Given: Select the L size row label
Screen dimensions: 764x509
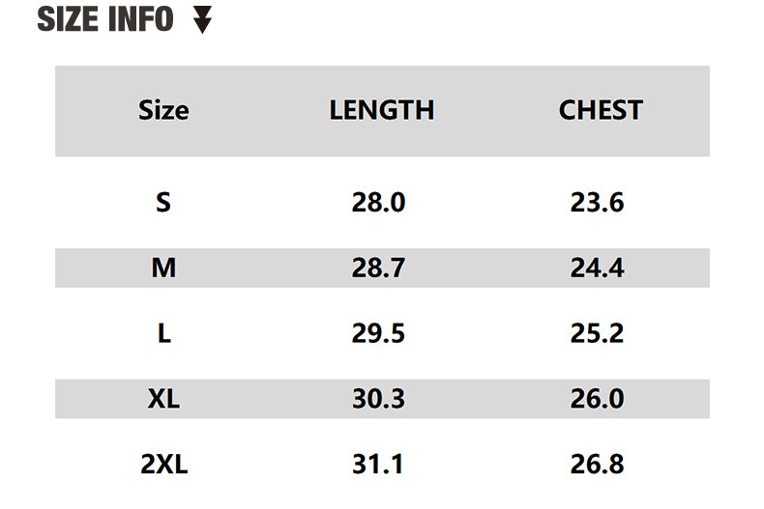Looking at the screenshot, I should 163,334.
